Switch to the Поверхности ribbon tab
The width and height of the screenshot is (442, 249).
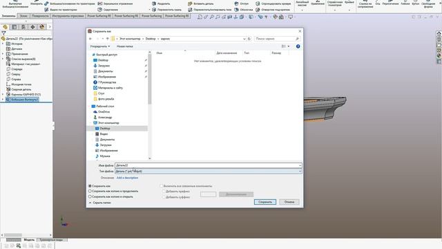[40, 16]
